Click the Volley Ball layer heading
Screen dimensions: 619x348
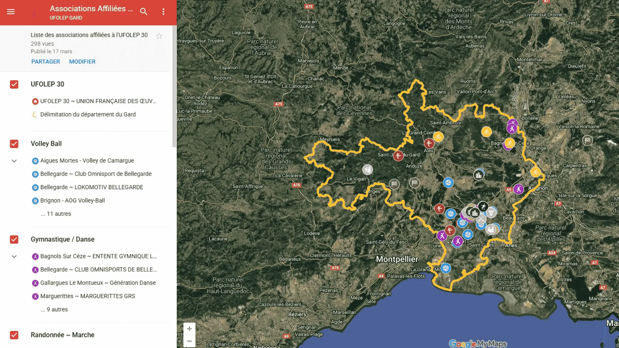pos(46,144)
